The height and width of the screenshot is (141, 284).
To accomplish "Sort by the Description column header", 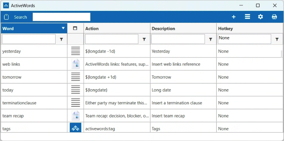I will pos(183,29).
